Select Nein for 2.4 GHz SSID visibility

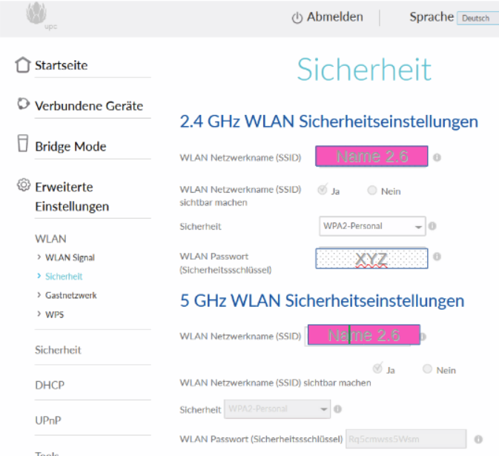[372, 190]
